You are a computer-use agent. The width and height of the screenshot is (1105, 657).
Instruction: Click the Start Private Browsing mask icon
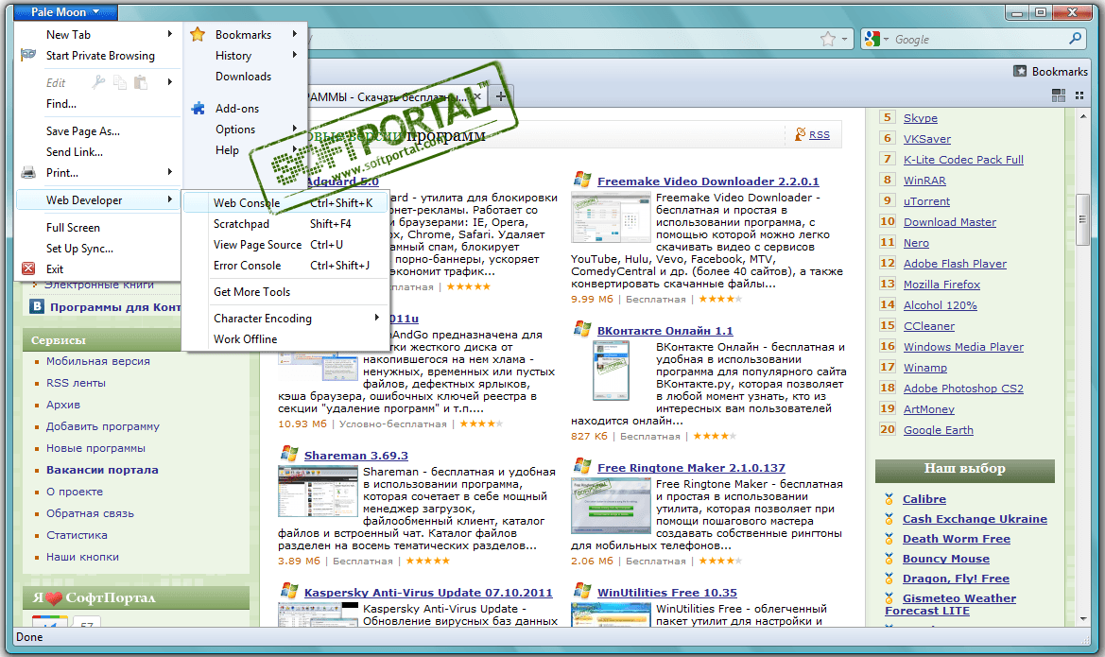tap(28, 55)
